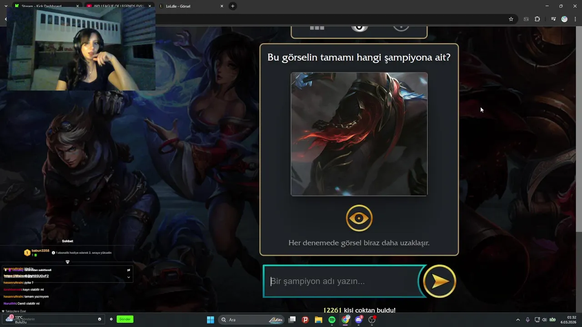This screenshot has width=582, height=327.
Task: Click the taskbar search box Ara
Action: click(x=251, y=320)
